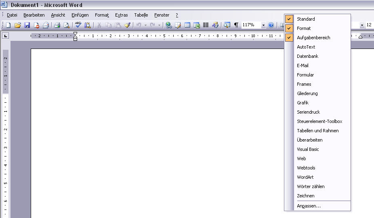The width and height of the screenshot is (374, 218).
Task: Open the zoom 117% dropdown arrow
Action: tap(263, 25)
